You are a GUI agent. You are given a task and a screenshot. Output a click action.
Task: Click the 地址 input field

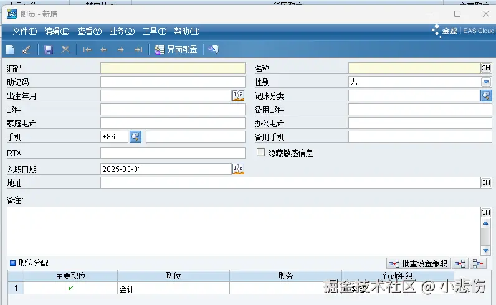click(x=290, y=182)
